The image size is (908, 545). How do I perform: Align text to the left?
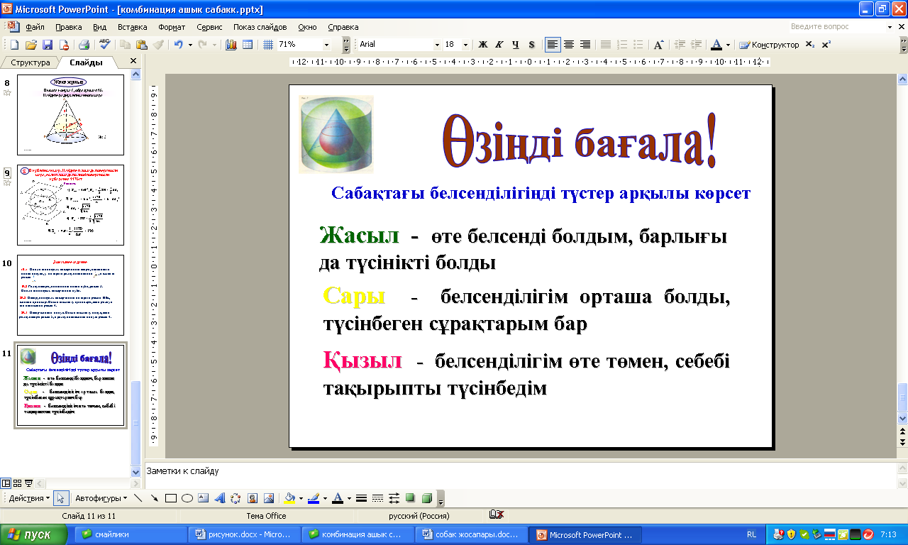553,45
